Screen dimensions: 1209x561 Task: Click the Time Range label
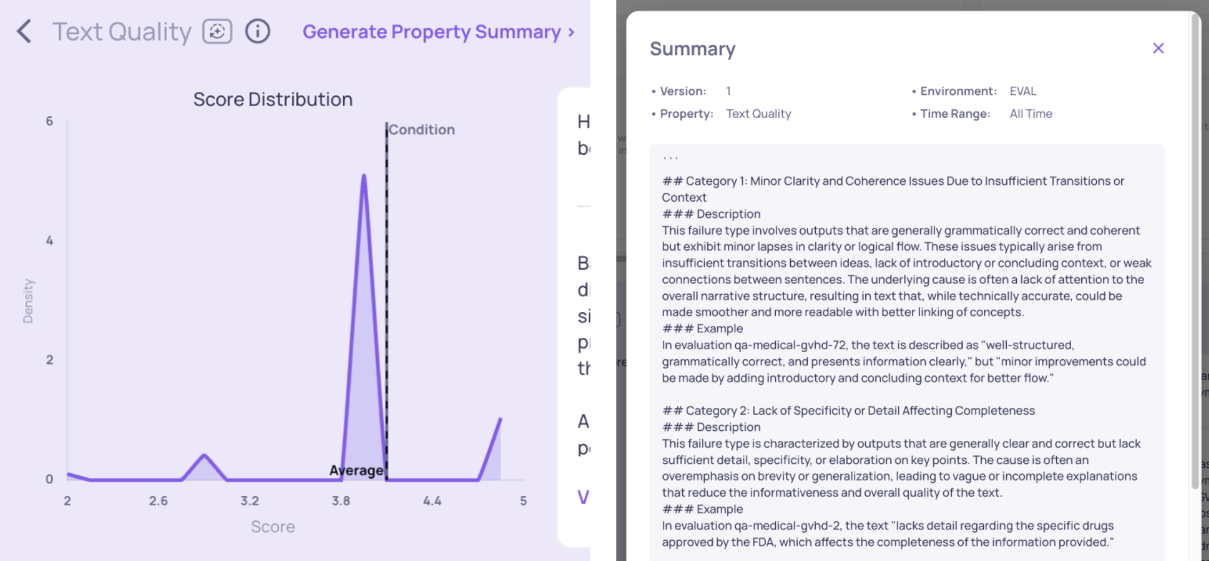tap(955, 114)
